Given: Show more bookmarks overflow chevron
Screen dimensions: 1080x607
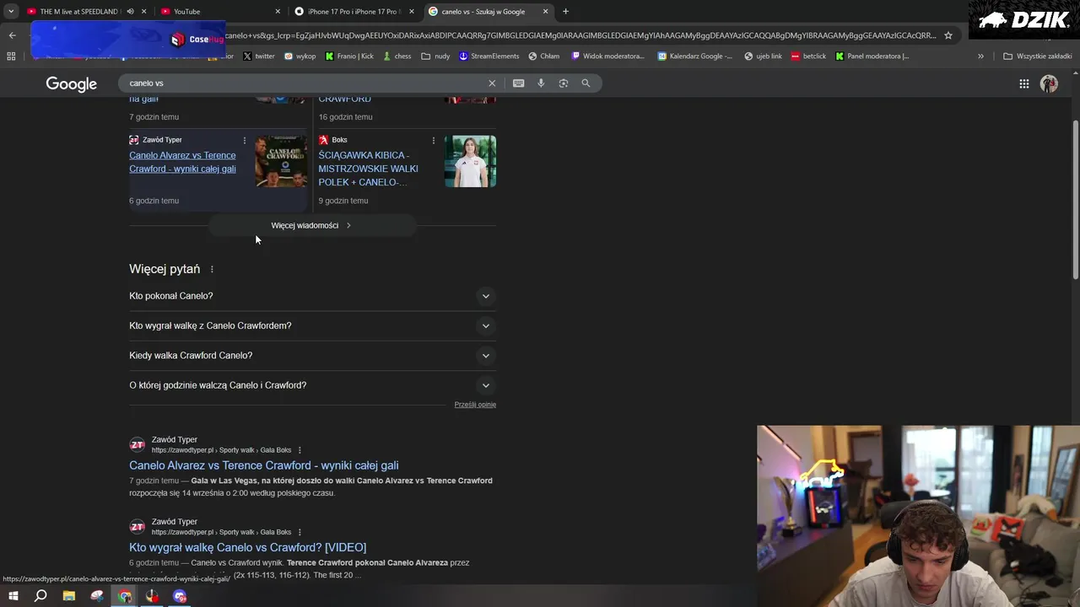Looking at the screenshot, I should pos(980,56).
